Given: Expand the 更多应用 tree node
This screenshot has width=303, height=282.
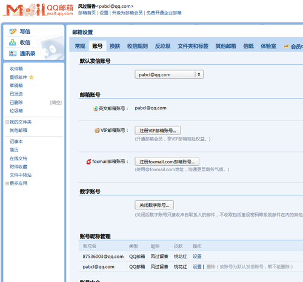Looking at the screenshot, I should (7, 183).
